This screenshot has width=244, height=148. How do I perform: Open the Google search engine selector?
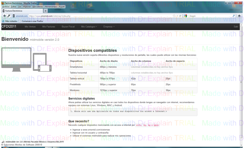pyautogui.click(x=186, y=16)
